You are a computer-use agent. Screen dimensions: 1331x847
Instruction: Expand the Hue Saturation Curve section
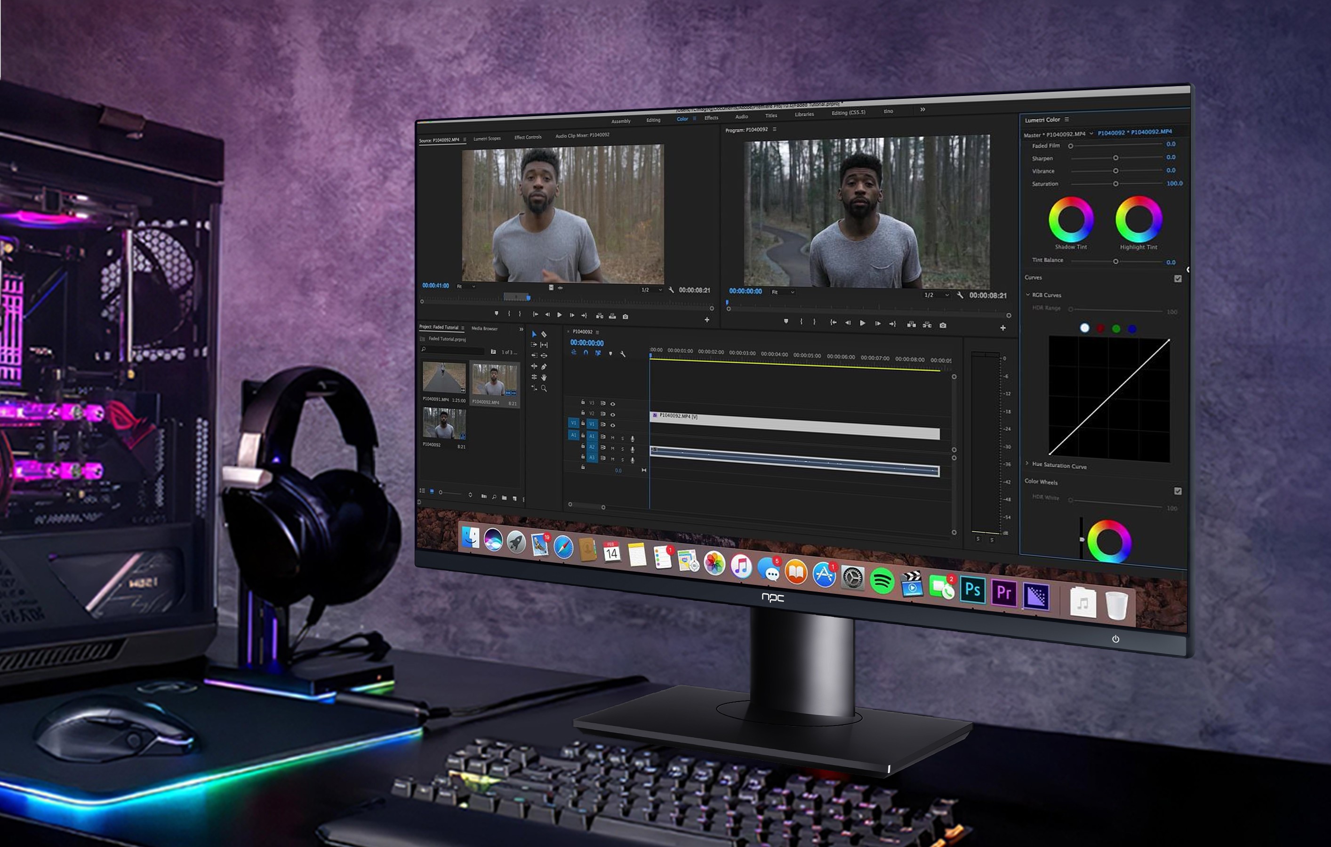point(1027,463)
